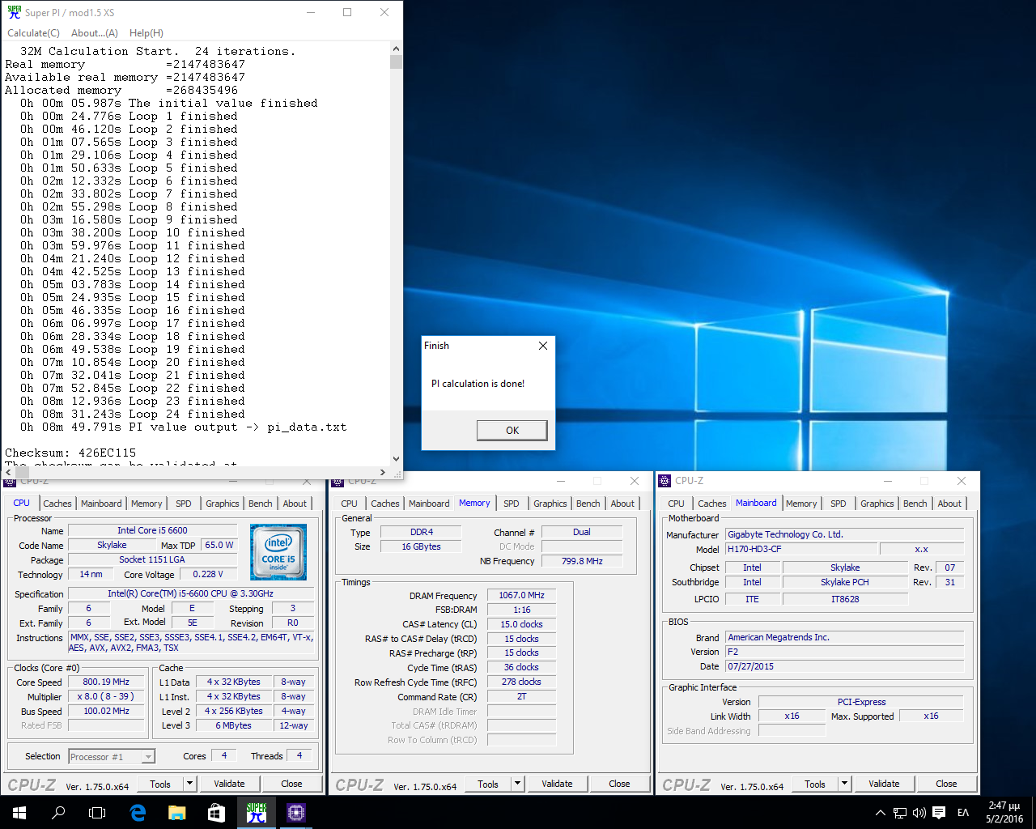Screen dimensions: 1036x829
Task: Click BIOS date field 07/27/2015
Action: click(844, 666)
